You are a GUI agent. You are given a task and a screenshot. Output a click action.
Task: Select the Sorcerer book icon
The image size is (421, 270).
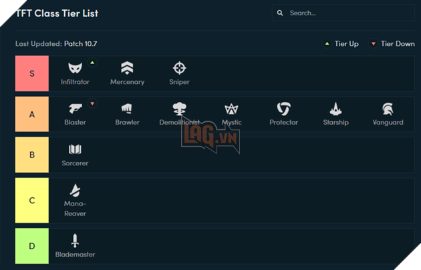[x=75, y=149]
